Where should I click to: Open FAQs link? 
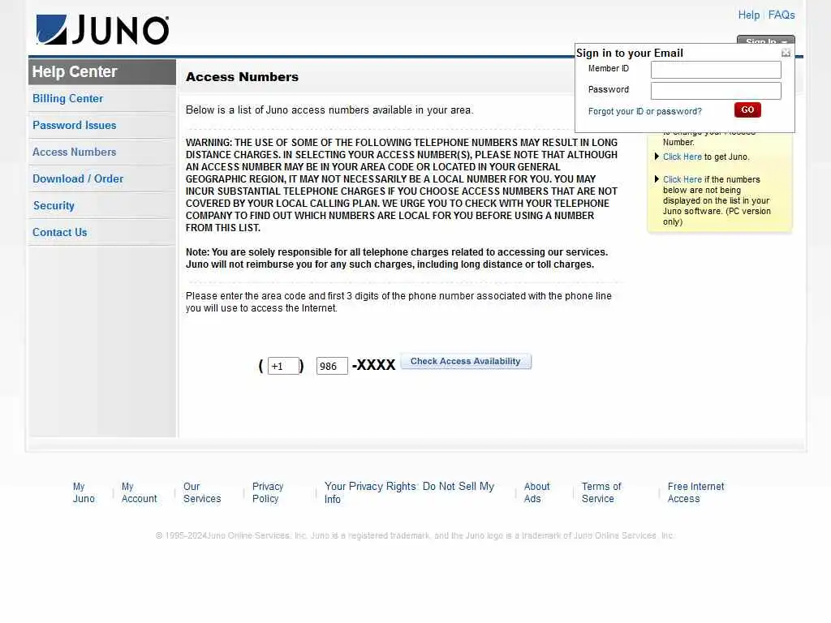(x=781, y=15)
